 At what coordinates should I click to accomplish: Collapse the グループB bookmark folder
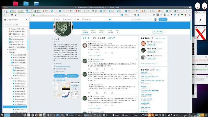(10, 78)
